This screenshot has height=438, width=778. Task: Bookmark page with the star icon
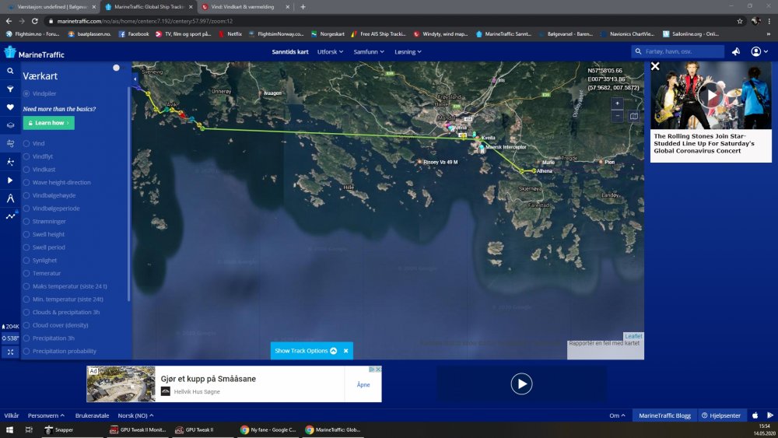click(739, 21)
